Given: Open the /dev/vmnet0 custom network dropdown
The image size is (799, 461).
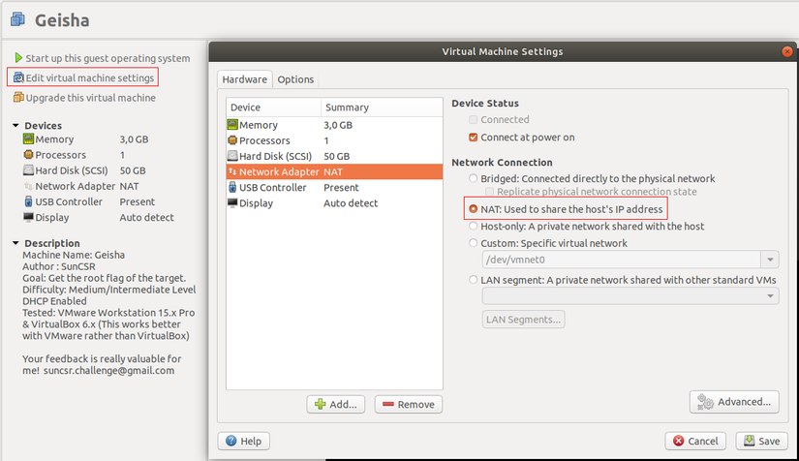Looking at the screenshot, I should coord(770,260).
